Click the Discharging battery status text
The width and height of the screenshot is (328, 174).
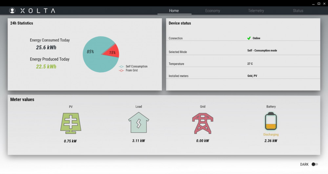tap(271, 134)
